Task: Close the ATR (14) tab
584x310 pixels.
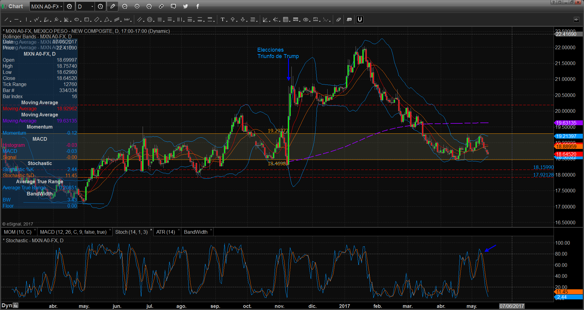Action: 179,230
